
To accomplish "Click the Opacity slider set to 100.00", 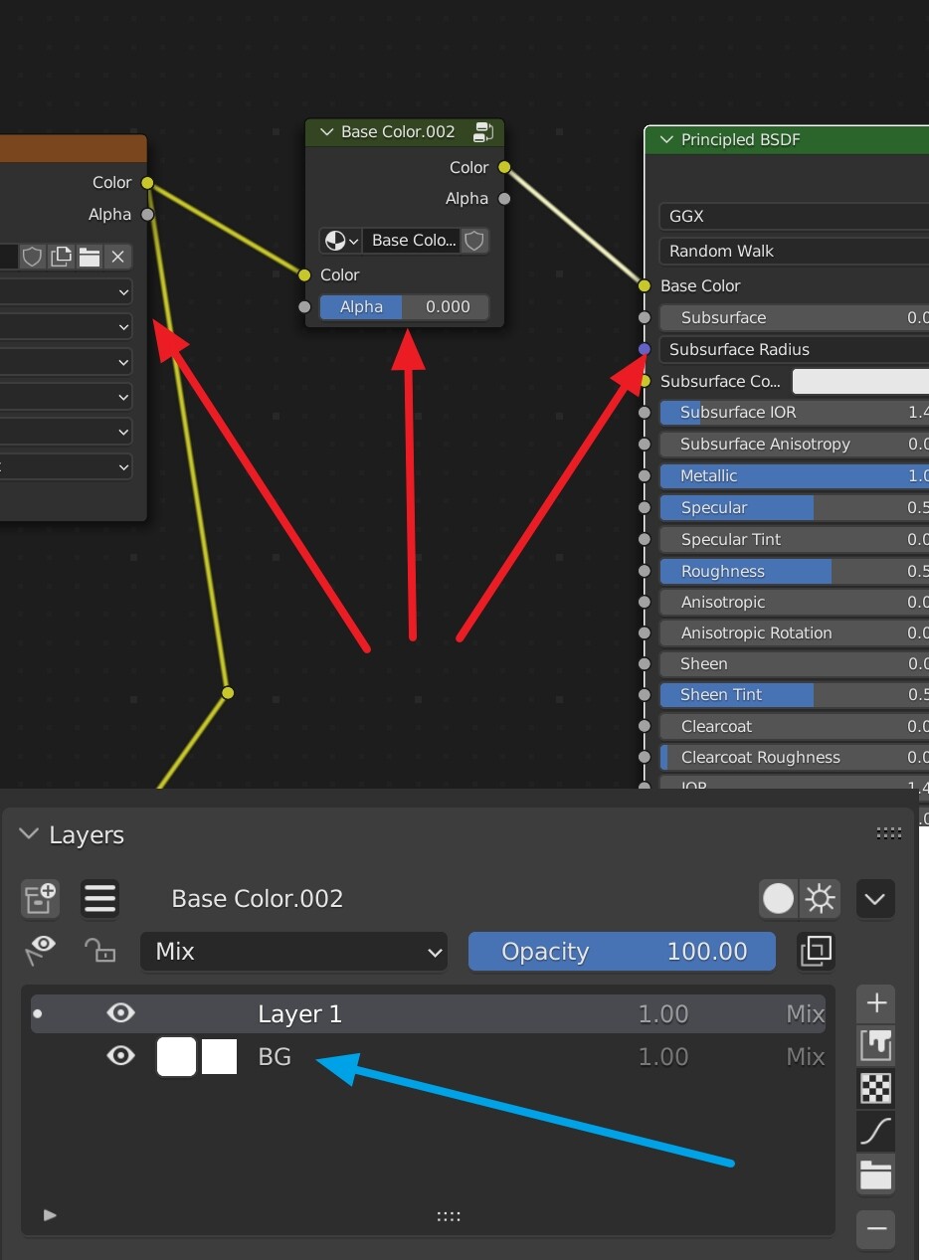I will point(622,951).
